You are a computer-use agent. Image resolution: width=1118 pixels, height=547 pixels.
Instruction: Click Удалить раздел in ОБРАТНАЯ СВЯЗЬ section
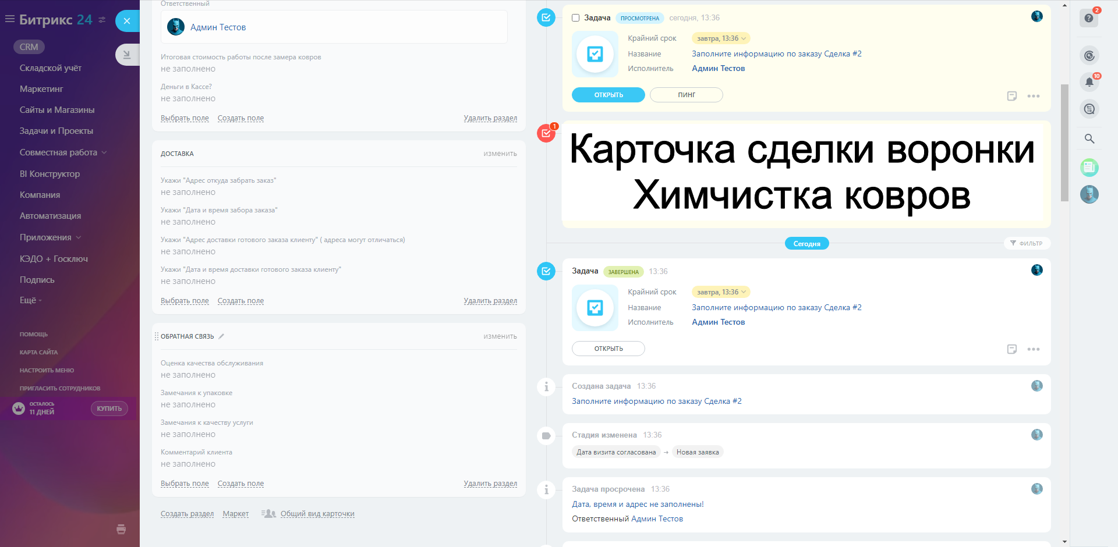pyautogui.click(x=490, y=484)
